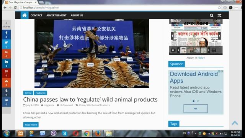This screenshot has width=245, height=138.
Task: Click the random post shuffle icon
Action: (x=219, y=15)
